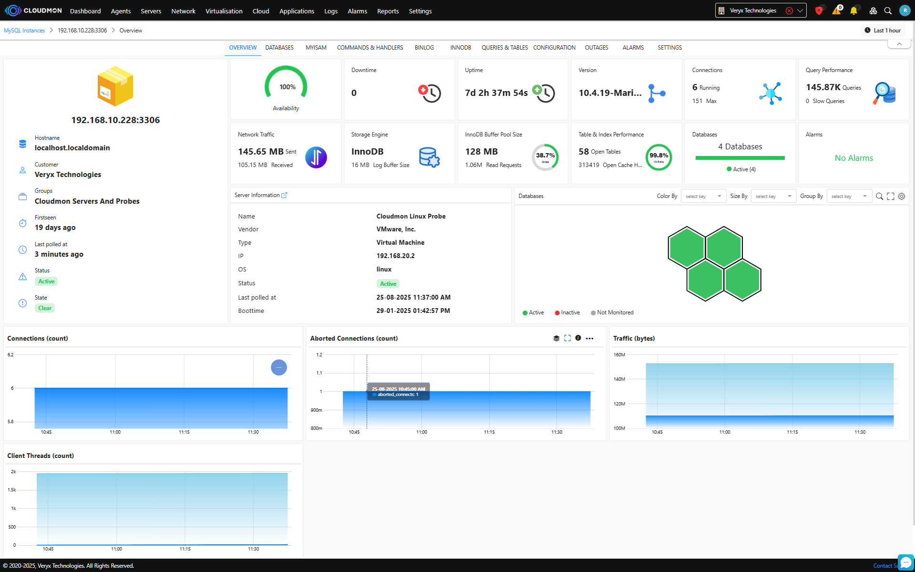The image size is (915, 572).
Task: Toggle Active legend in Databases panel
Action: pos(533,312)
